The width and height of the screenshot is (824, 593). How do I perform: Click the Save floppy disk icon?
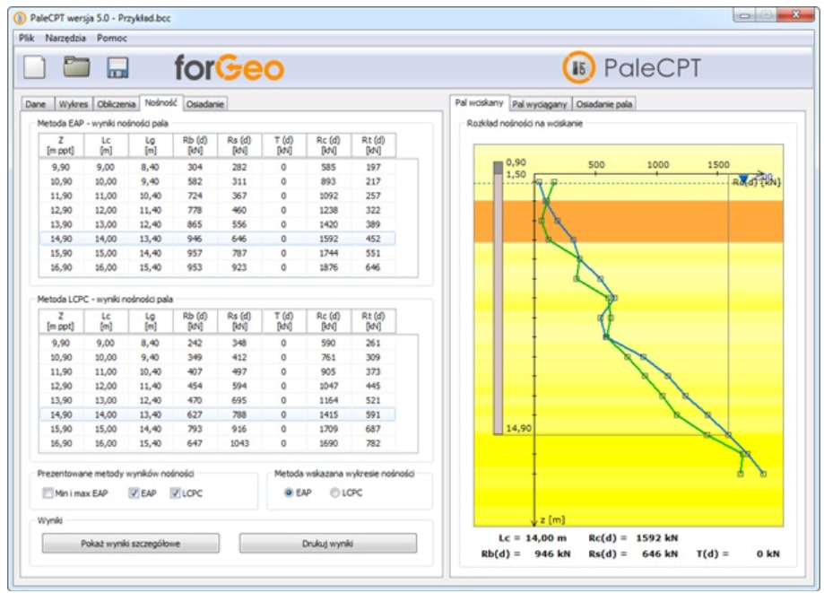[x=117, y=68]
